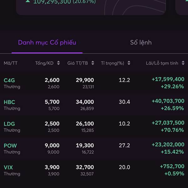This screenshot has width=188, height=188.
Task: Open the C4G stock ticker
Action: pos(9,80)
